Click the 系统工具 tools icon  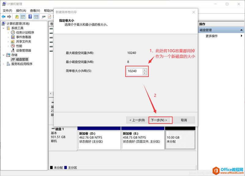[x=8, y=28]
